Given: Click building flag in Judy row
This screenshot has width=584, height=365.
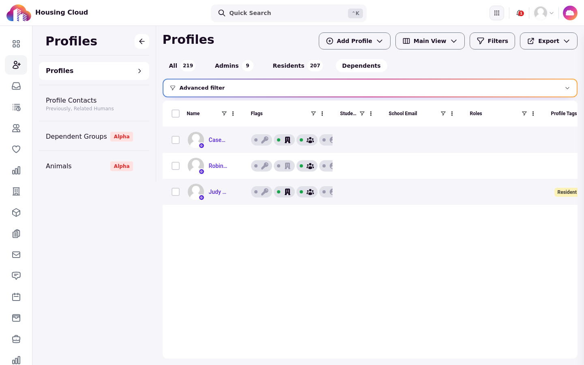Looking at the screenshot, I should click(x=284, y=192).
